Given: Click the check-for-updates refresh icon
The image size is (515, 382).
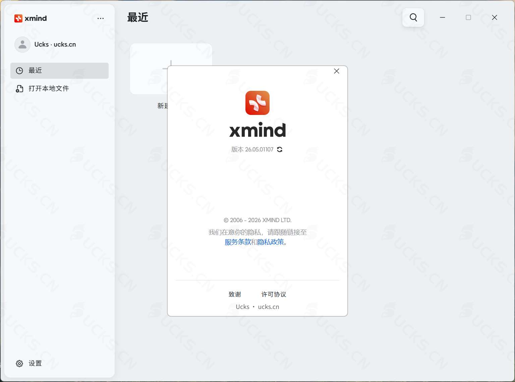Looking at the screenshot, I should pos(280,149).
